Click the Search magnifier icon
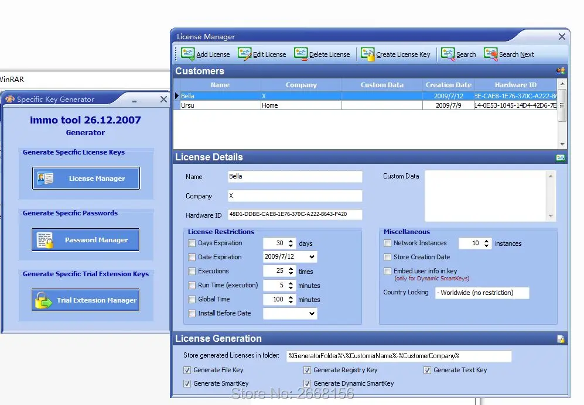 click(x=448, y=54)
